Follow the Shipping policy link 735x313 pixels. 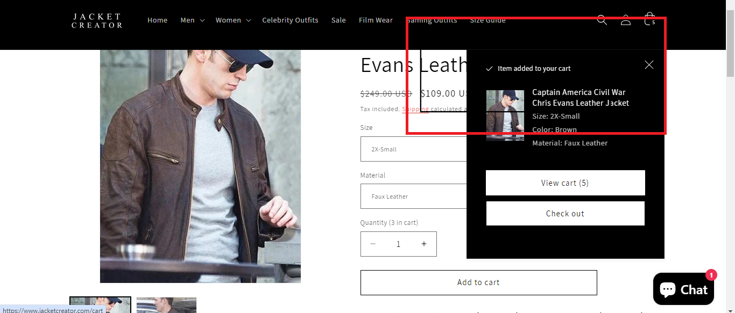[415, 109]
